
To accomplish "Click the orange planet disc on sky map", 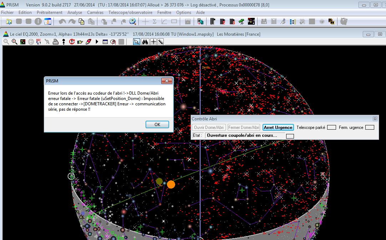I will coord(171,184).
